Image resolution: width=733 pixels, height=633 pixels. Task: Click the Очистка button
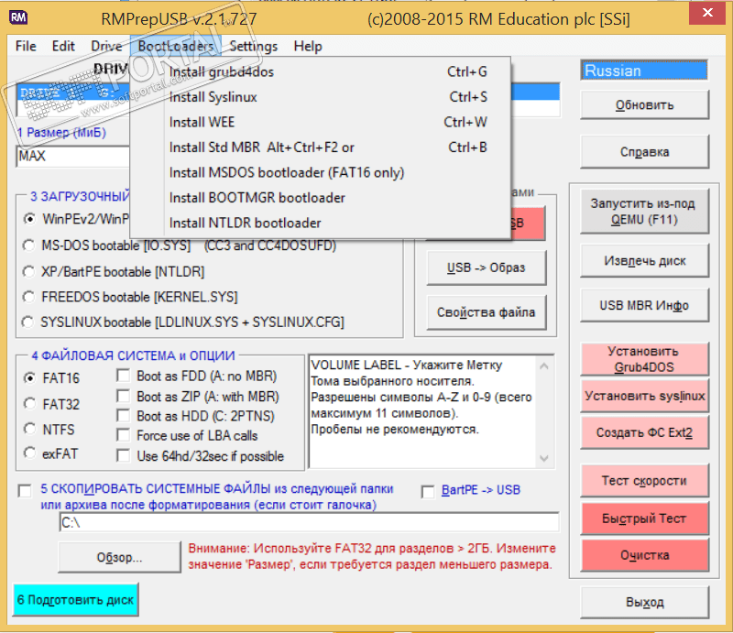click(x=645, y=555)
